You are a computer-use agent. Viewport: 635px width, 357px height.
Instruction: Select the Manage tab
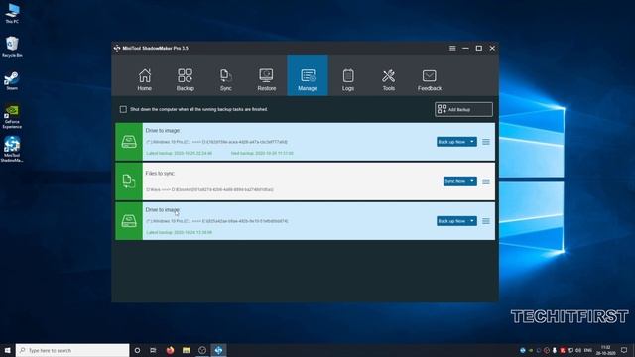(x=308, y=75)
